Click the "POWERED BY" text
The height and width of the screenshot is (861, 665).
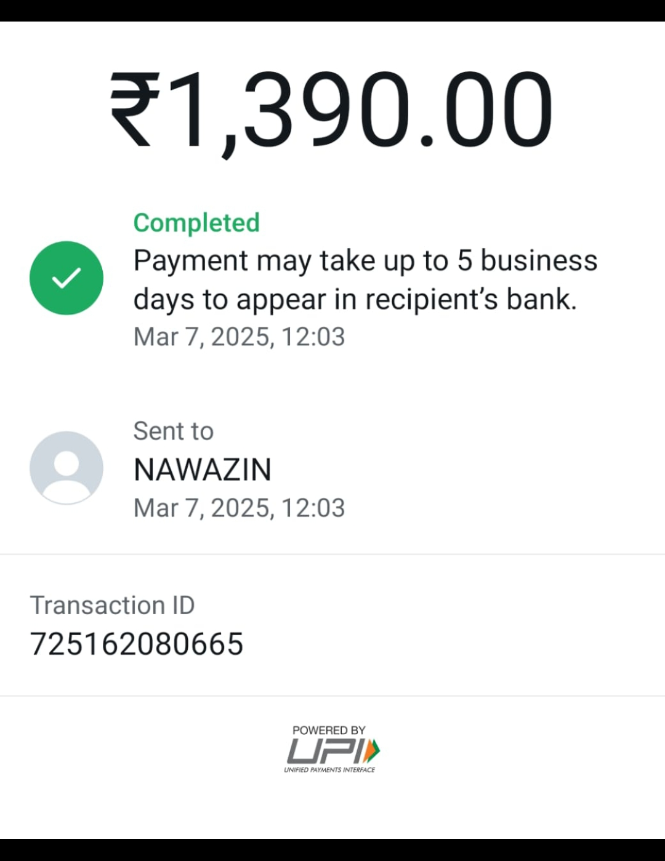tap(329, 731)
